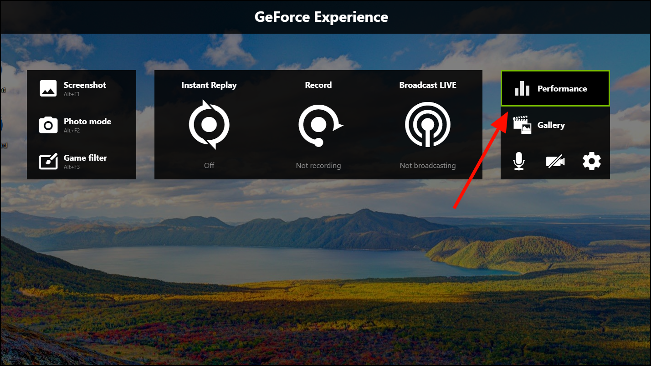Turn on Instant Replay via its circular icon
Screen dimensions: 651x366
pyautogui.click(x=209, y=125)
